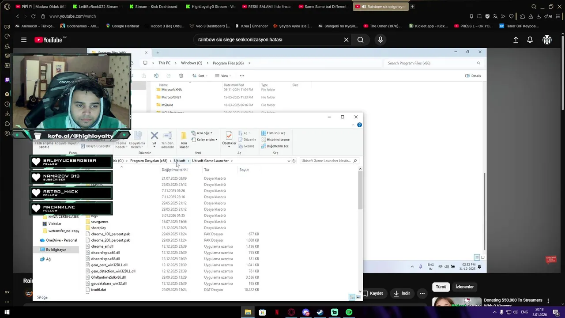Switch to the Same Same but Different tab
This screenshot has width=565, height=318.
(x=322, y=7)
